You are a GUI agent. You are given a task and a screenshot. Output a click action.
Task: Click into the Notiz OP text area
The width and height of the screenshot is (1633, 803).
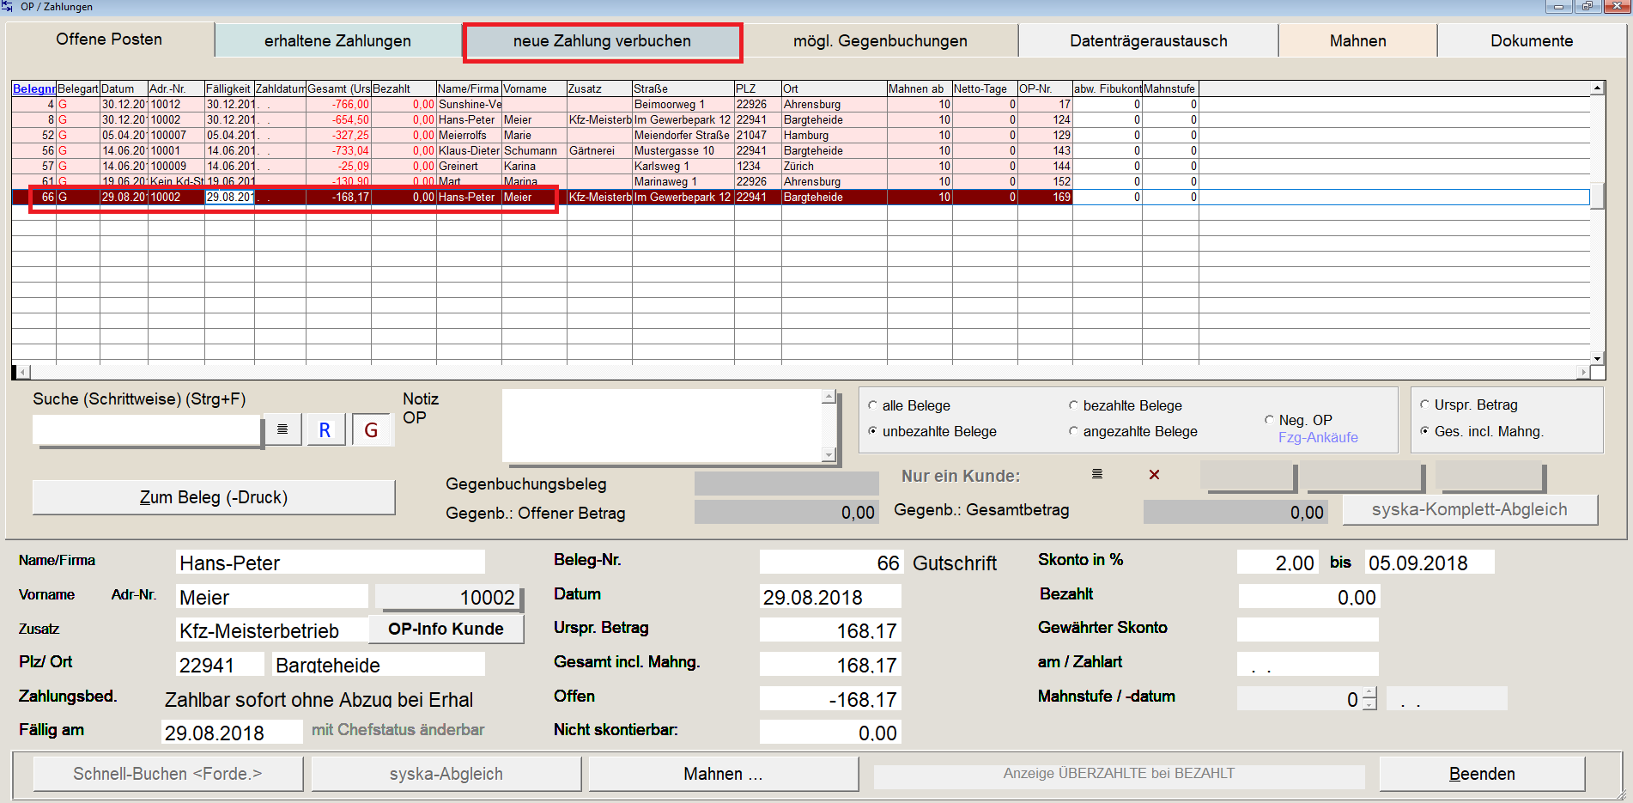pos(662,426)
